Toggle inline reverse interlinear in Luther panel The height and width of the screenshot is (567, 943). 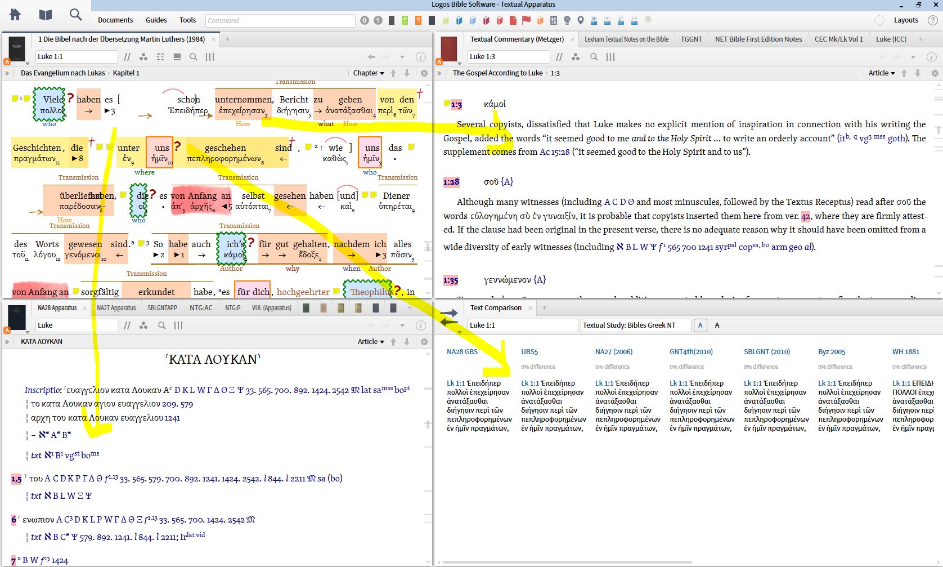coord(177,57)
